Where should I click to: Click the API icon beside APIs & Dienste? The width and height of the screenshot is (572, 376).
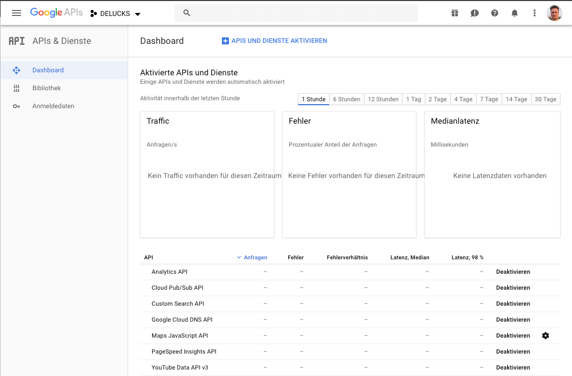pos(17,41)
